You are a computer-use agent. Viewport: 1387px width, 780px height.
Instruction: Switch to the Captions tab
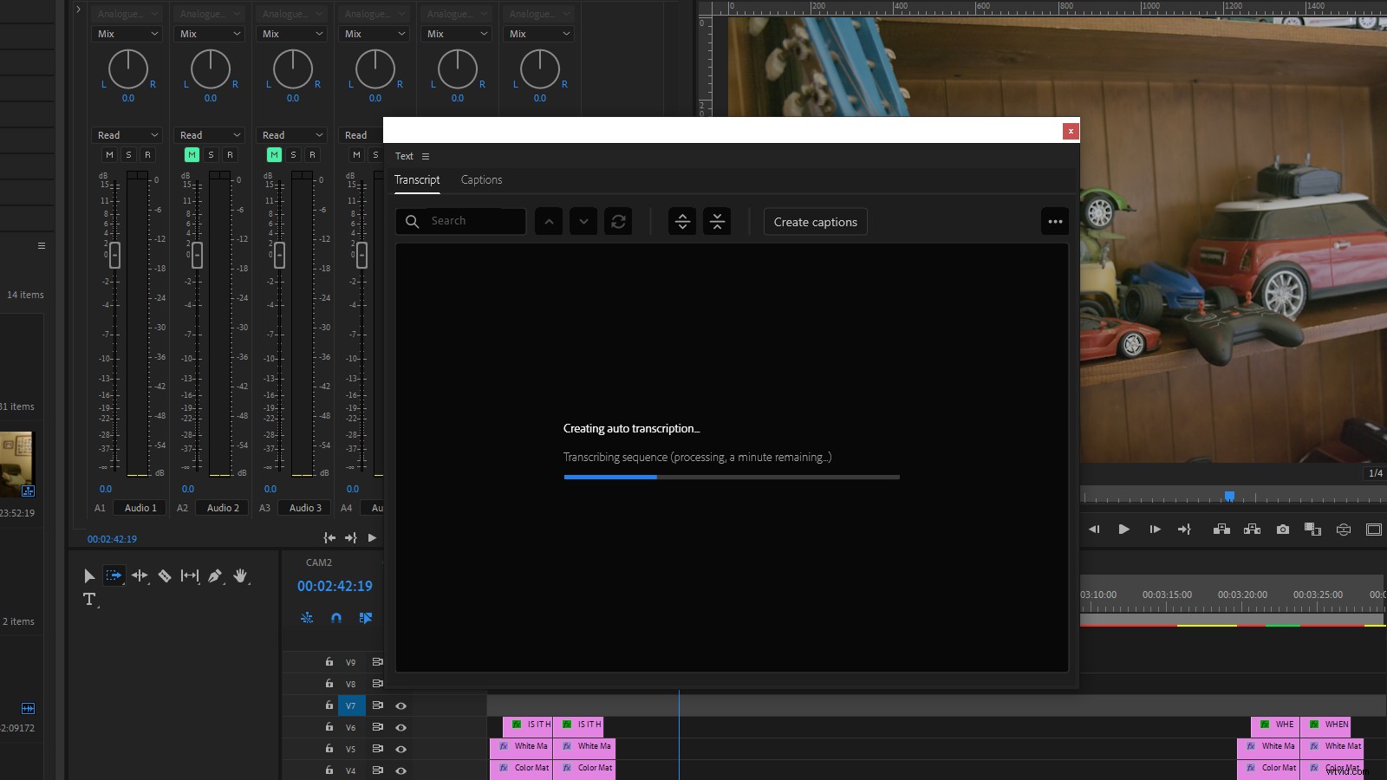[x=481, y=179]
